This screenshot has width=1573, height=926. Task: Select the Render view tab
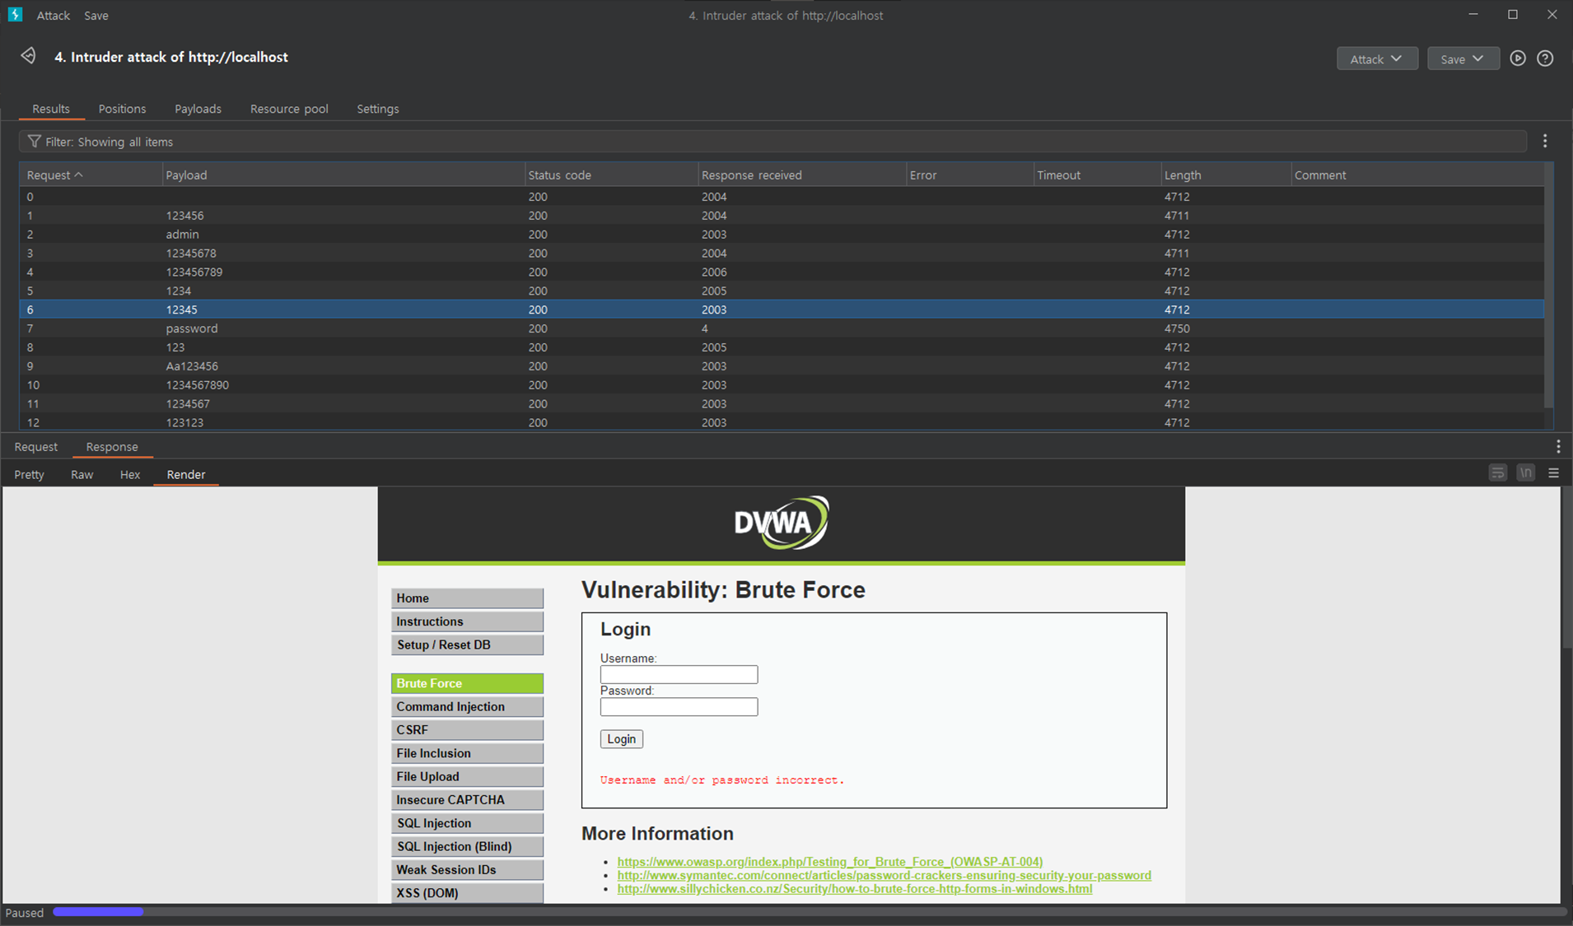point(186,474)
